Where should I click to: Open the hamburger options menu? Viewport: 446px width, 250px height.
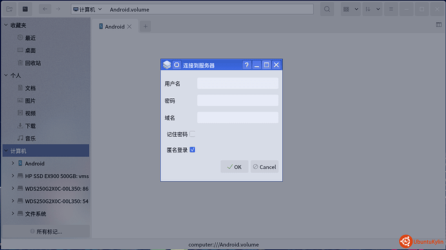pos(391,9)
